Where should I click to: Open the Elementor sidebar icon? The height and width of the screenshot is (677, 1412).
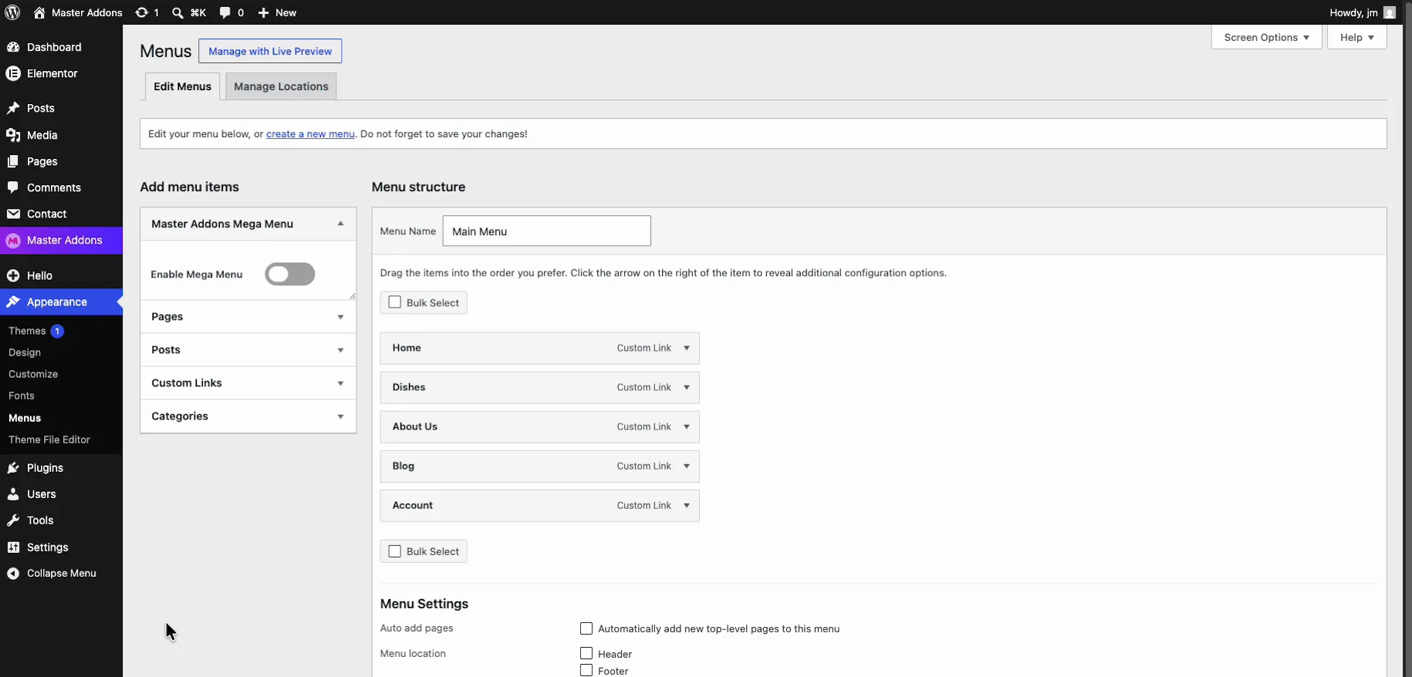point(13,73)
